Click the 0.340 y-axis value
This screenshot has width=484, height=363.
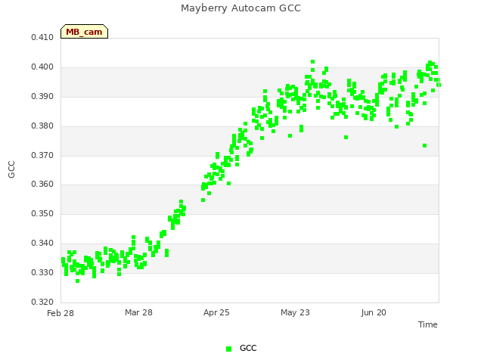coord(42,244)
